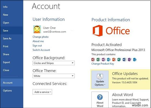Open the Add a service dropdown
The height and width of the screenshot is (108, 151).
42,92
